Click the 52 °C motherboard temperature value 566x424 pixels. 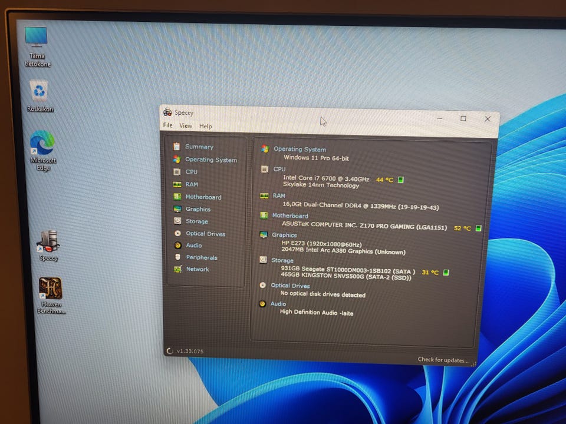coord(462,228)
